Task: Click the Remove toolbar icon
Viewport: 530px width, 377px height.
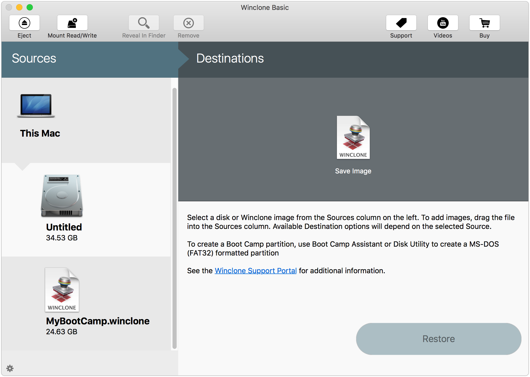Action: [188, 23]
